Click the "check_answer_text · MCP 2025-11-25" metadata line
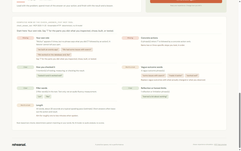Image resolution: width=241 pixels, height=151 pixels. point(50,25)
